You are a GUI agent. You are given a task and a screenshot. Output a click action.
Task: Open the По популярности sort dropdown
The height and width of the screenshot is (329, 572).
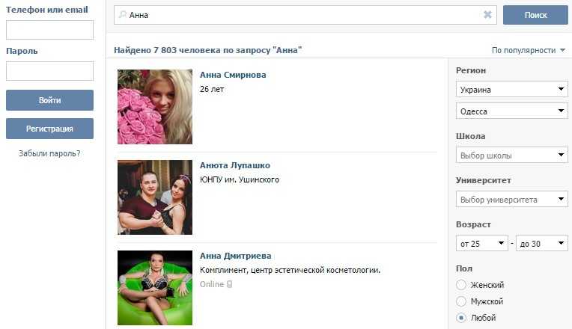529,50
